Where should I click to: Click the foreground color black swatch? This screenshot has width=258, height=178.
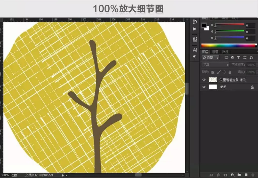pyautogui.click(x=204, y=25)
